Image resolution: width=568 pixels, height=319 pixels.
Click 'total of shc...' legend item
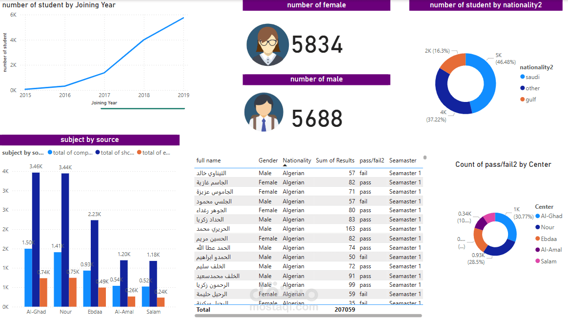(115, 153)
